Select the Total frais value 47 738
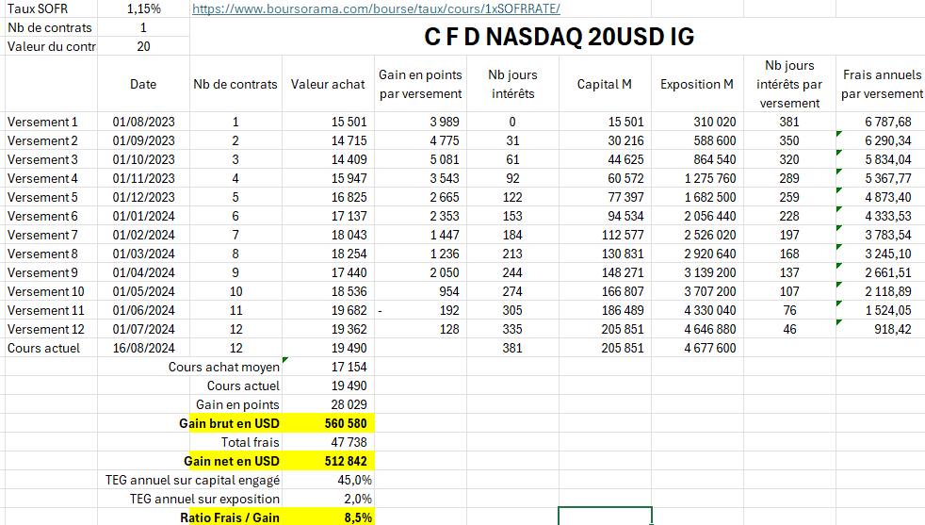This screenshot has height=525, width=925. (x=328, y=442)
